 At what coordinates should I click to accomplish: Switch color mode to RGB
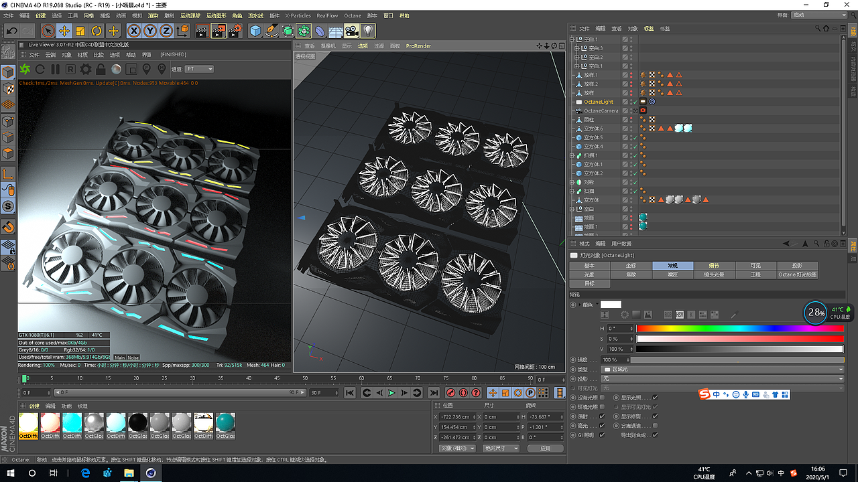click(x=668, y=315)
